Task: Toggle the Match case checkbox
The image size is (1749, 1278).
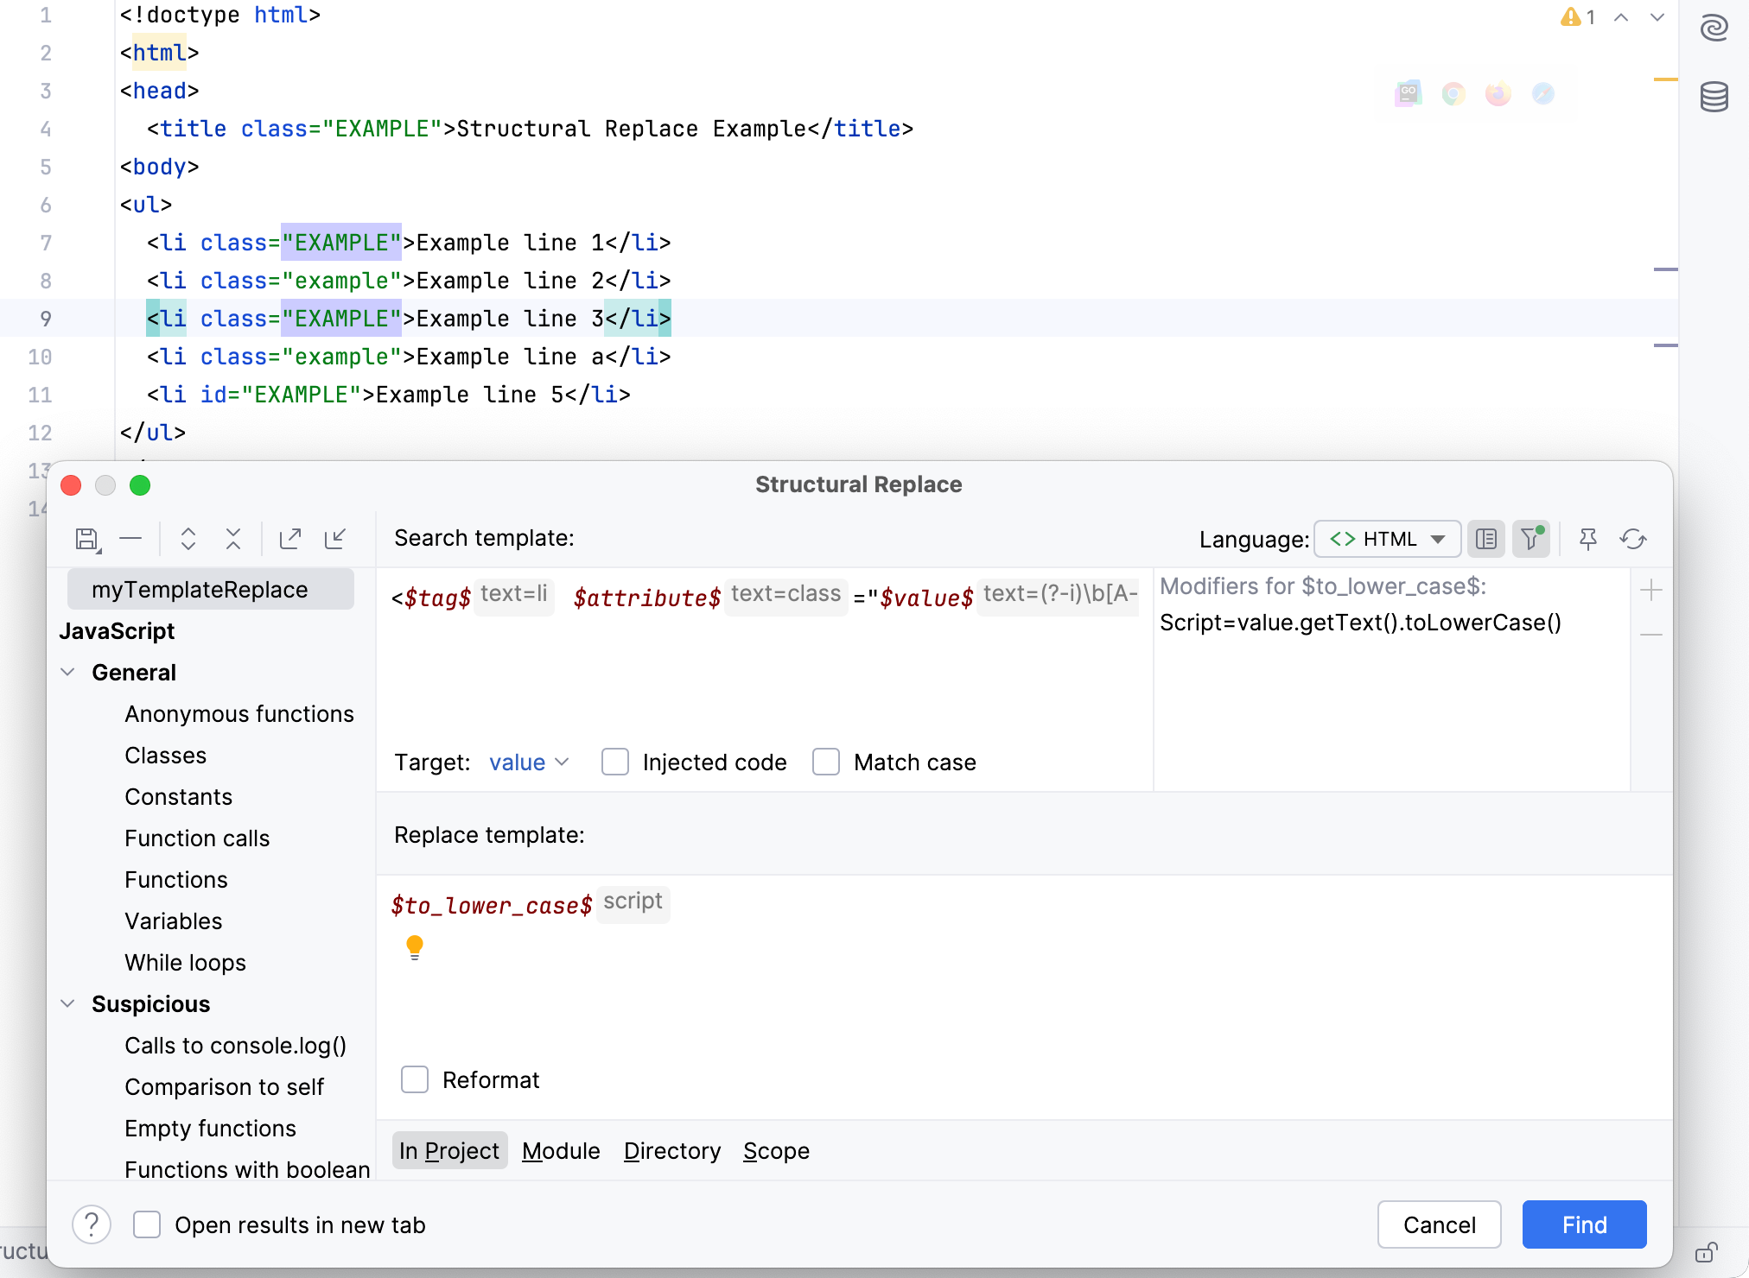Action: [824, 761]
